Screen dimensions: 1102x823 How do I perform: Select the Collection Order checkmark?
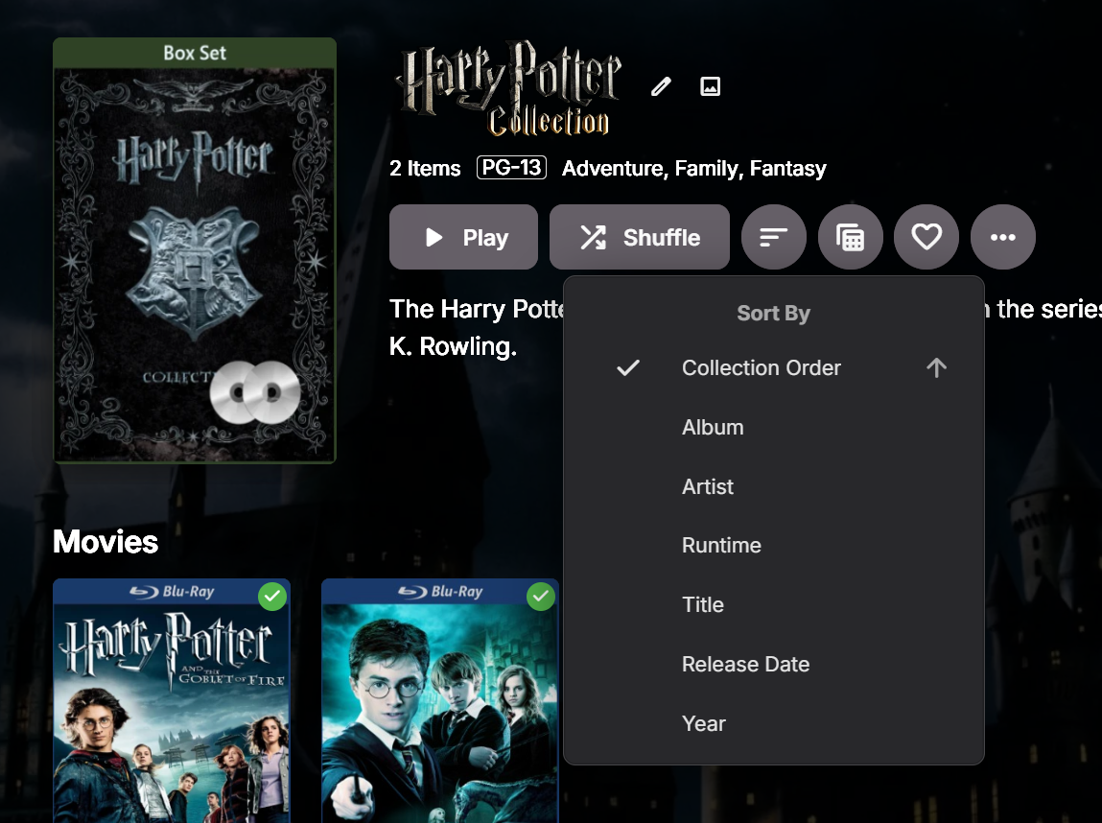[628, 367]
